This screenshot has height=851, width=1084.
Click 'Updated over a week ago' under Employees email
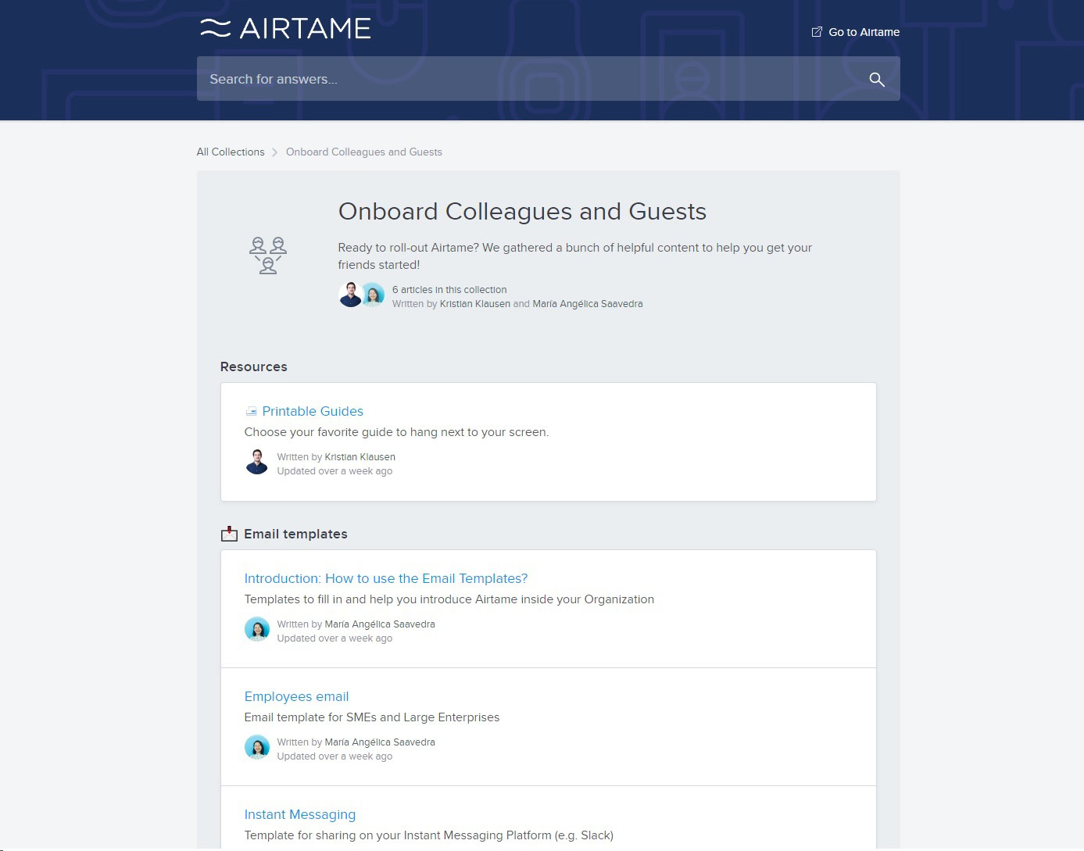click(335, 756)
